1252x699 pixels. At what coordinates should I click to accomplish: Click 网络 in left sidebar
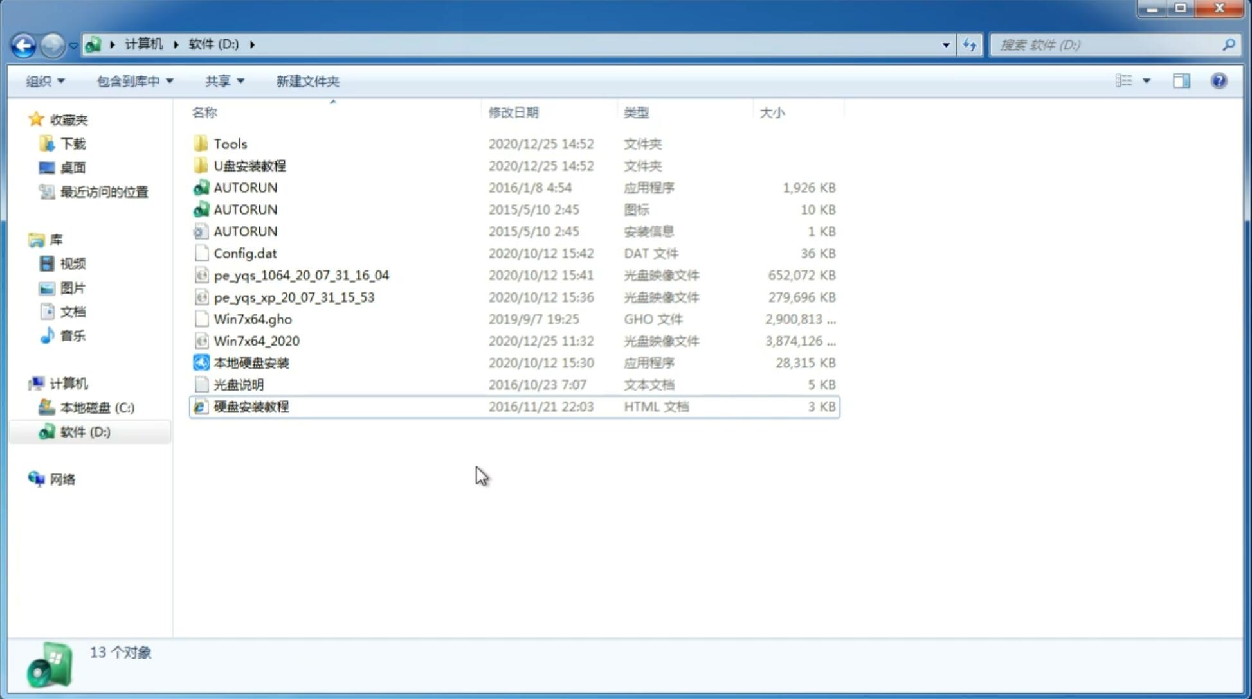[63, 478]
